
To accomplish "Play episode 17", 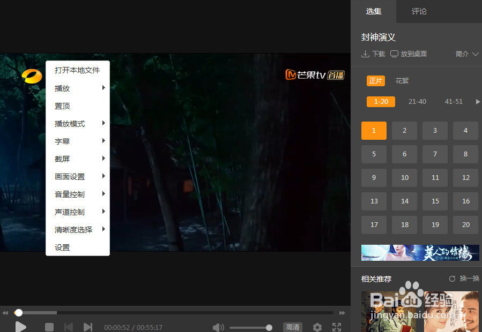I will [x=374, y=225].
